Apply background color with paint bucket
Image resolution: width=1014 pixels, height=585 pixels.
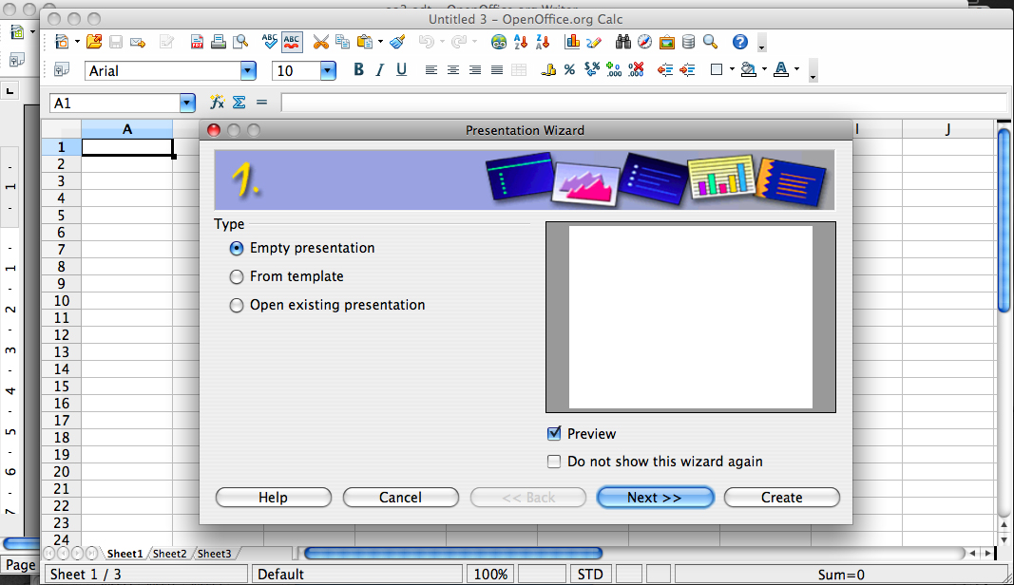pyautogui.click(x=749, y=70)
